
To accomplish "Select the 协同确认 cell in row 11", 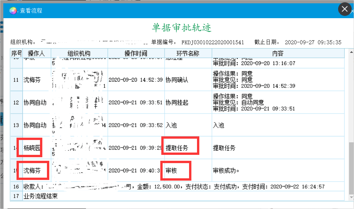I will coord(177,80).
